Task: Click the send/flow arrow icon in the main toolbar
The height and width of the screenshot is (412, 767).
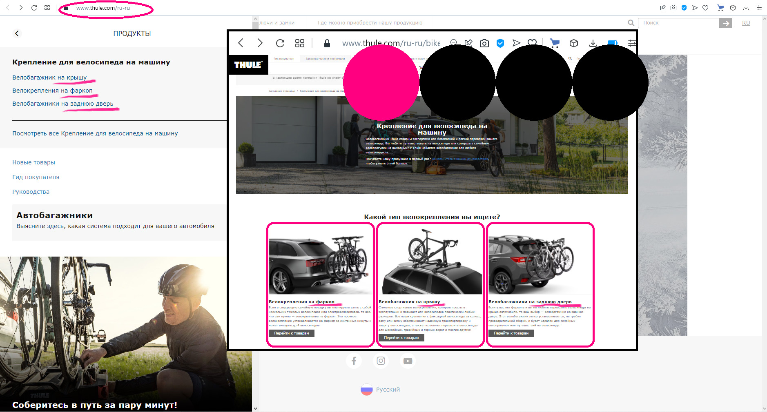Action: click(695, 8)
